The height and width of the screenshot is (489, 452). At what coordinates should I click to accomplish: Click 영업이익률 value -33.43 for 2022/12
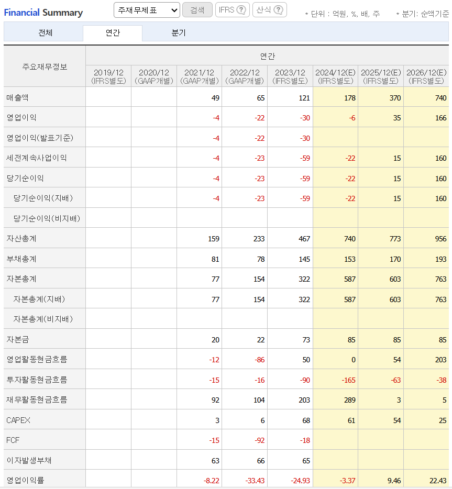pyautogui.click(x=255, y=481)
